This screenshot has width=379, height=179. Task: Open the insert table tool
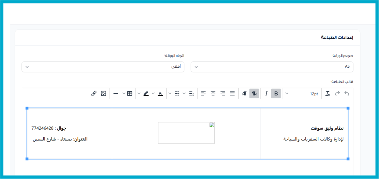point(130,94)
